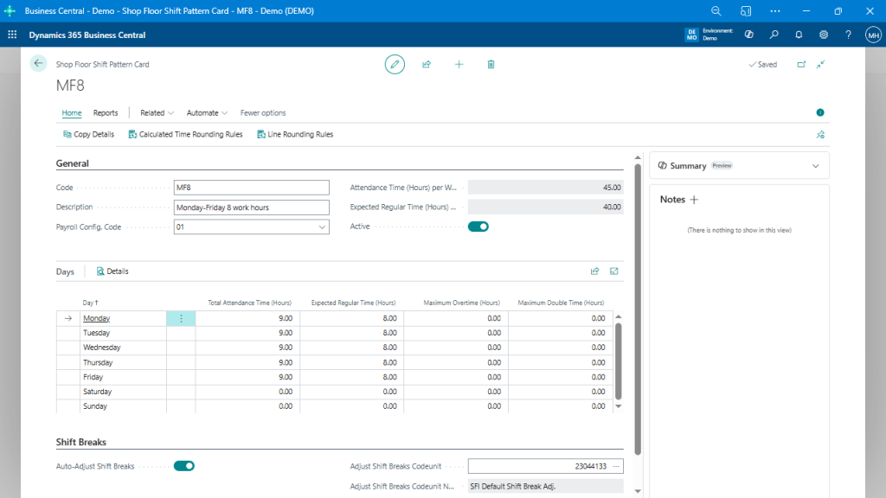Viewport: 886px width, 498px height.
Task: Create a new record with the plus icon
Action: [x=459, y=64]
